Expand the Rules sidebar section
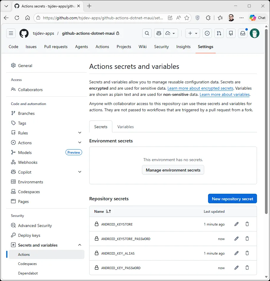This screenshot has height=281, width=270. (x=80, y=133)
